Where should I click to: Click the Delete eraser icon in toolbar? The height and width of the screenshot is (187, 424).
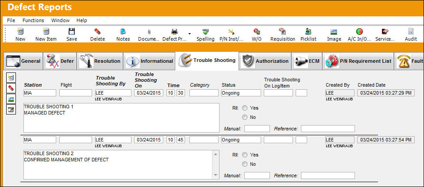tap(97, 32)
